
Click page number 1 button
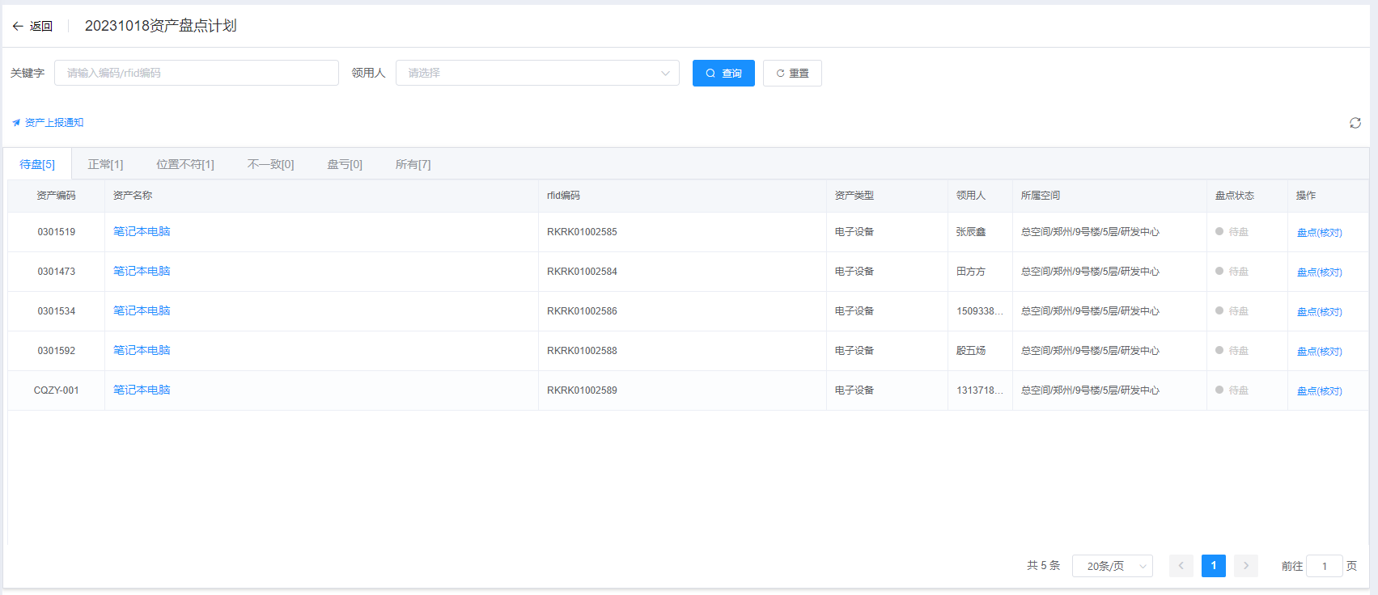1213,566
